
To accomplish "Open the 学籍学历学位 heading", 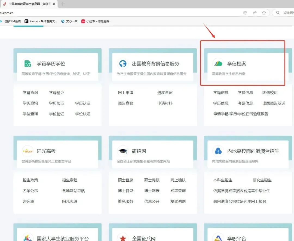I will [x=51, y=63].
